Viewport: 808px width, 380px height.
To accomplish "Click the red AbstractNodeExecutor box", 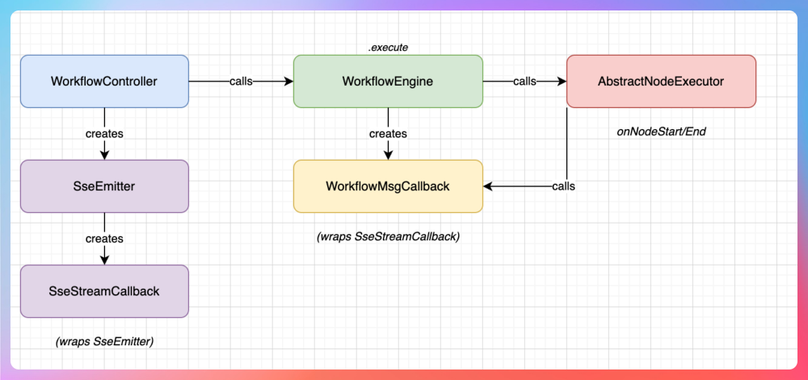I will click(661, 81).
